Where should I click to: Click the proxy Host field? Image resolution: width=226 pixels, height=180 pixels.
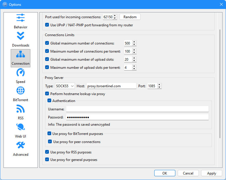click(x=111, y=86)
